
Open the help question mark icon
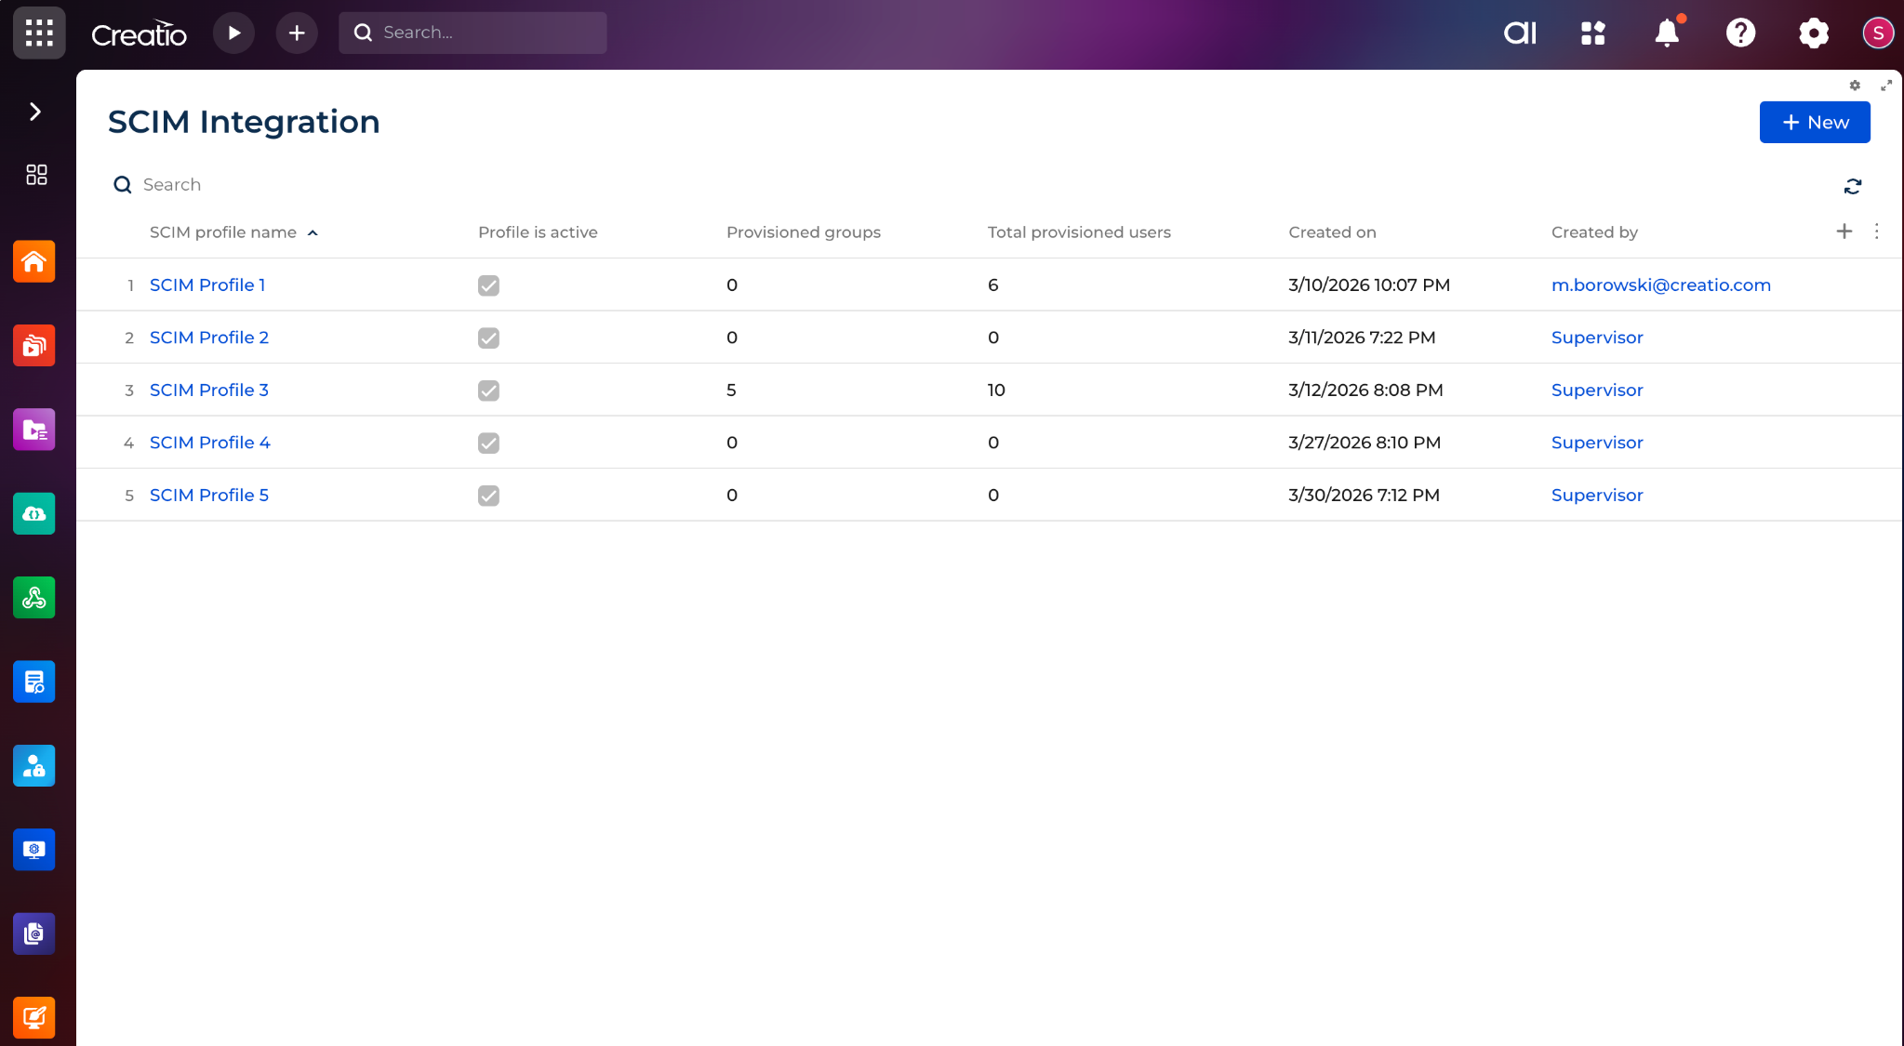click(1740, 33)
